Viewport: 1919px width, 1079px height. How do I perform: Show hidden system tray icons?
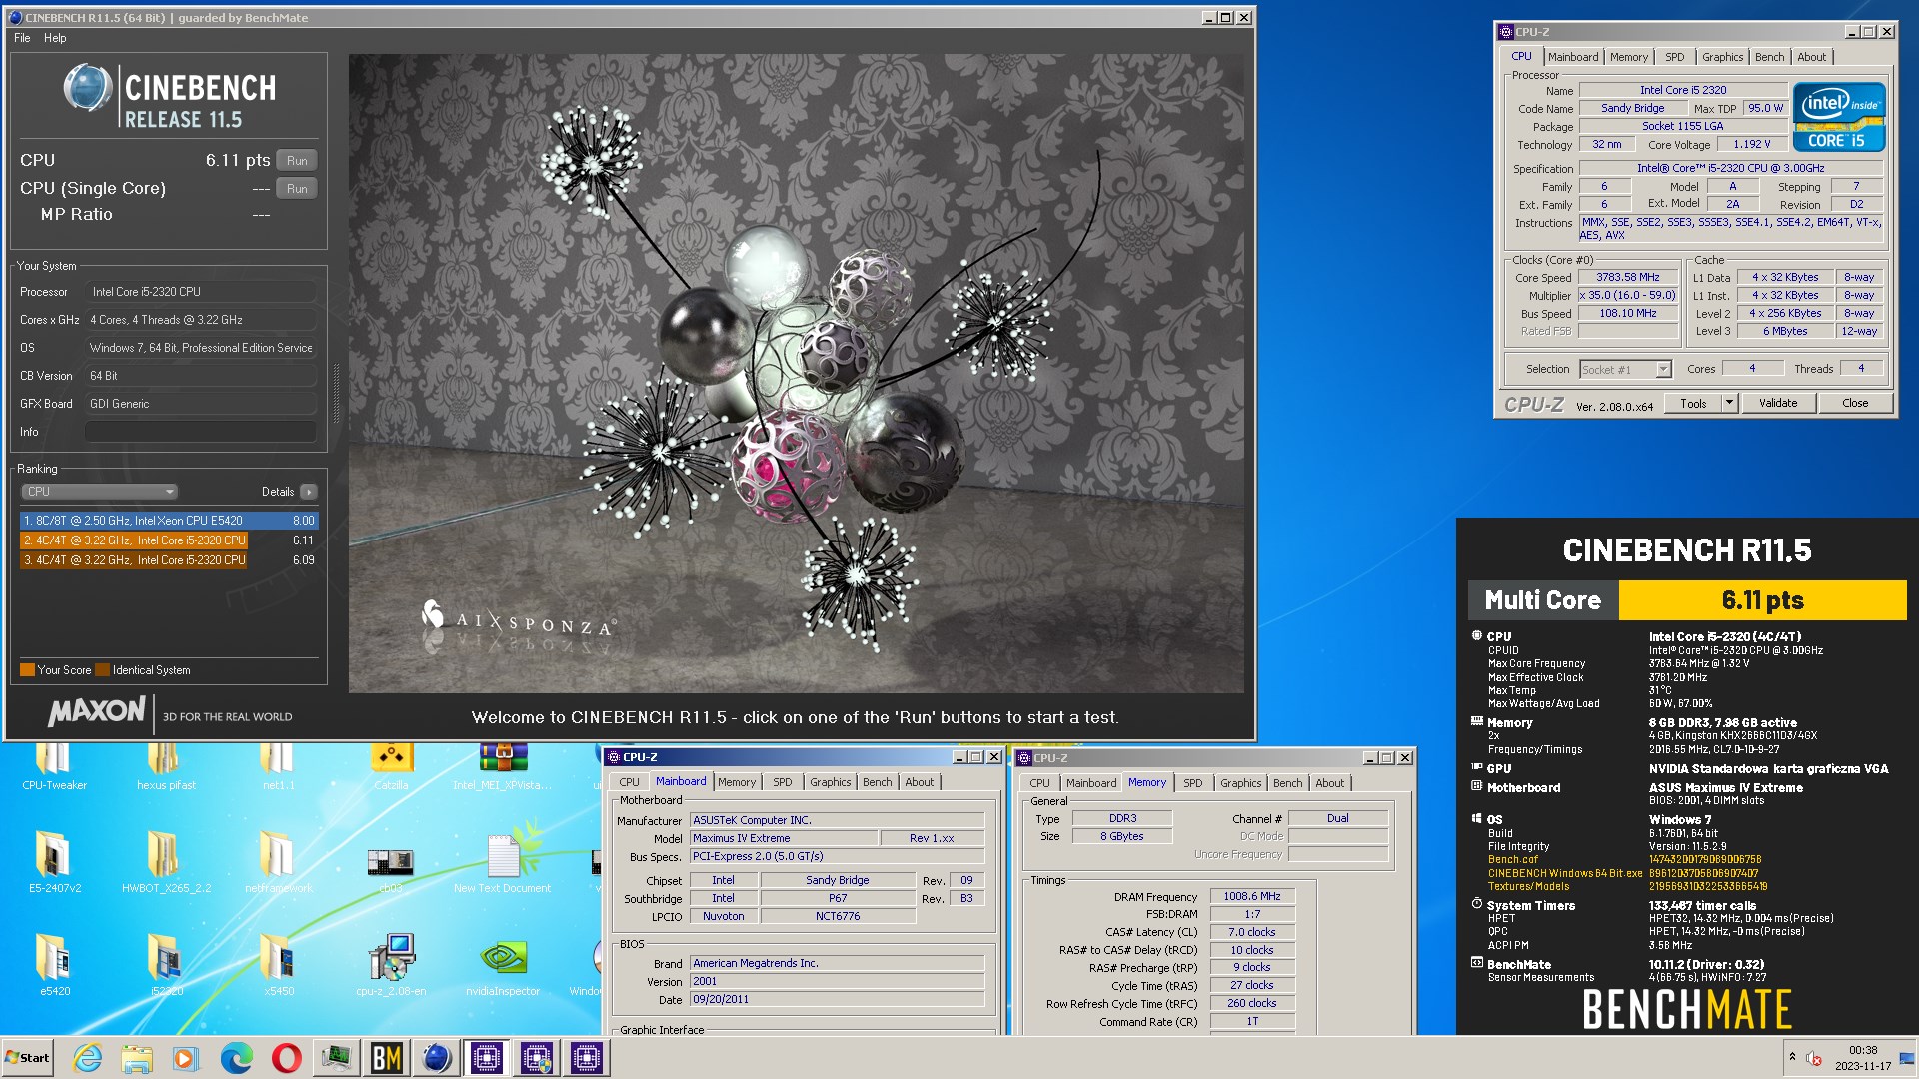[1792, 1057]
